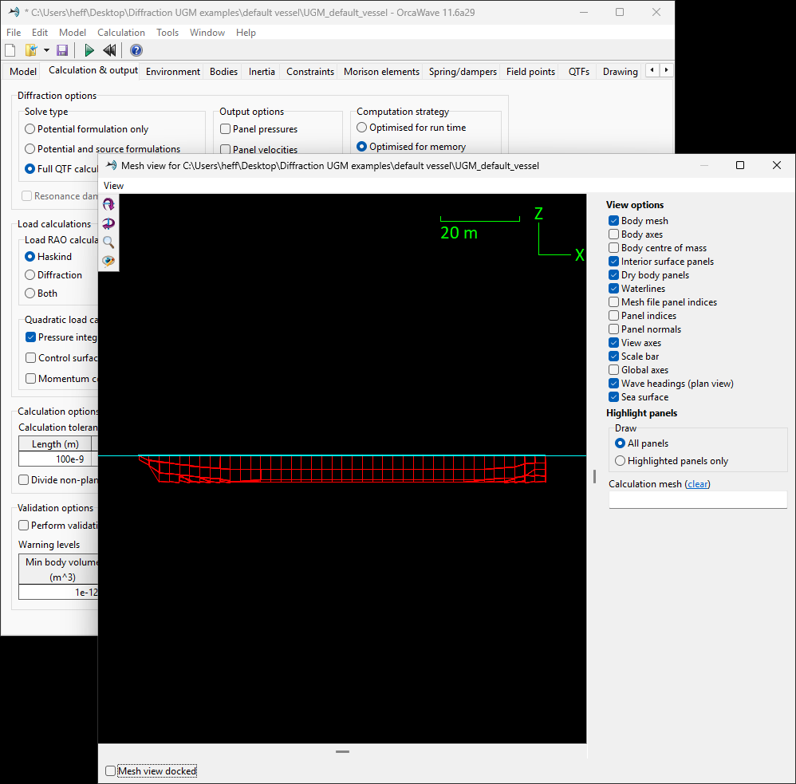Viewport: 796px width, 784px height.
Task: Open the View menu in the mesh window
Action: [113, 185]
